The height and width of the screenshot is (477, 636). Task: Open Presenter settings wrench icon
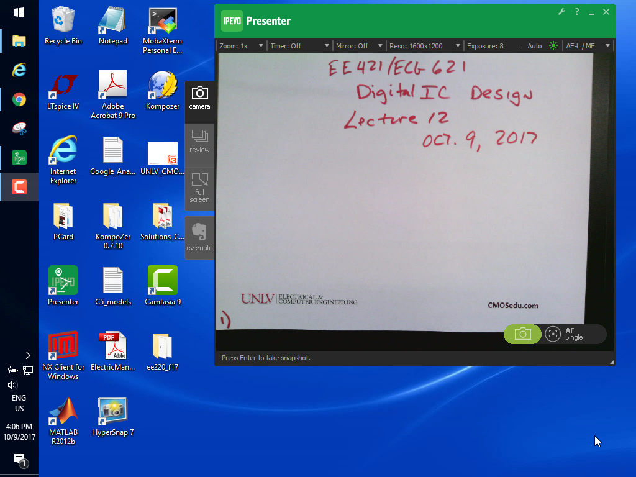561,12
